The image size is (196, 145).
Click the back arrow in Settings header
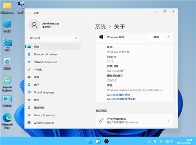pos(29,13)
